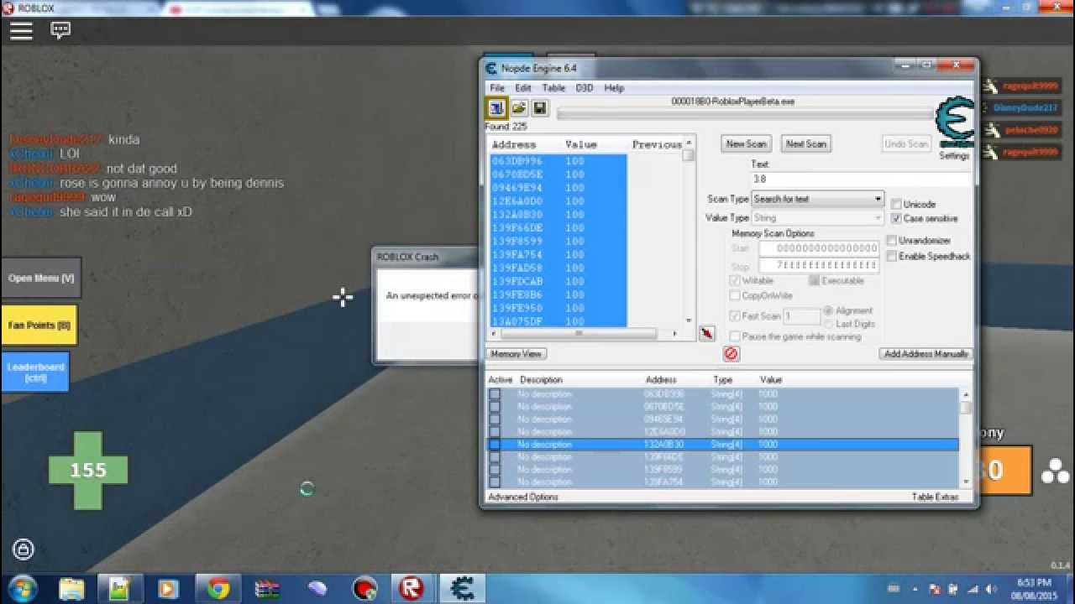
Task: Open the Edit menu
Action: point(523,88)
